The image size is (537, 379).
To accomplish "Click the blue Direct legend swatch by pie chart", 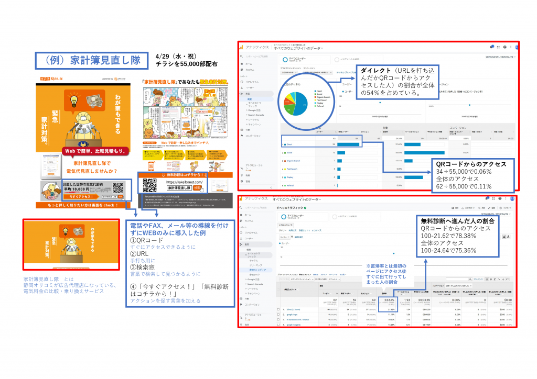I will click(315, 91).
